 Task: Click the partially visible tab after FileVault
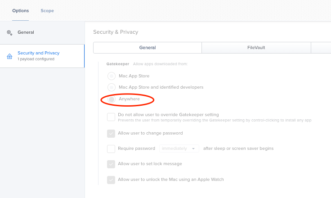[x=321, y=48]
